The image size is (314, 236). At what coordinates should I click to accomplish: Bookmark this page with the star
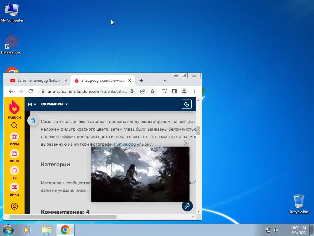pos(152,91)
